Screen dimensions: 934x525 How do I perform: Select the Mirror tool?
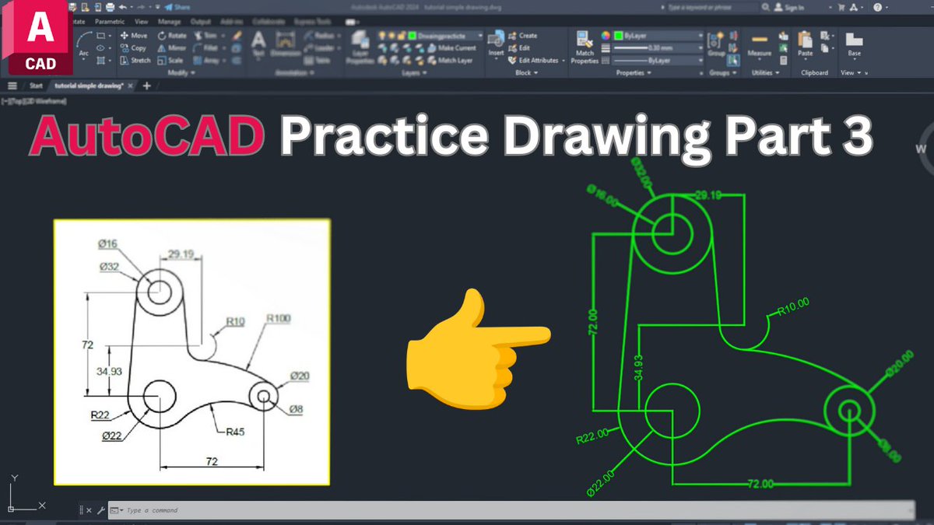pos(172,48)
